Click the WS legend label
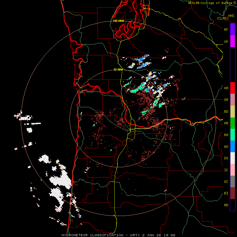Screen dimensions: 237x237 click(x=226, y=147)
